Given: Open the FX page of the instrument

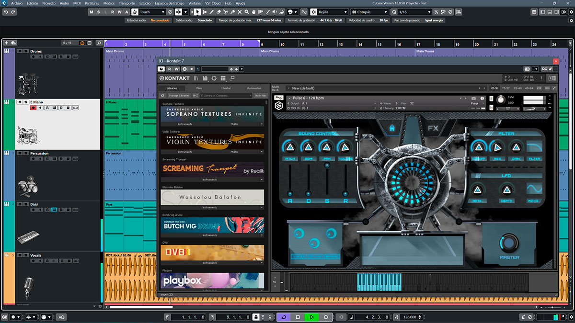Looking at the screenshot, I should [x=433, y=128].
